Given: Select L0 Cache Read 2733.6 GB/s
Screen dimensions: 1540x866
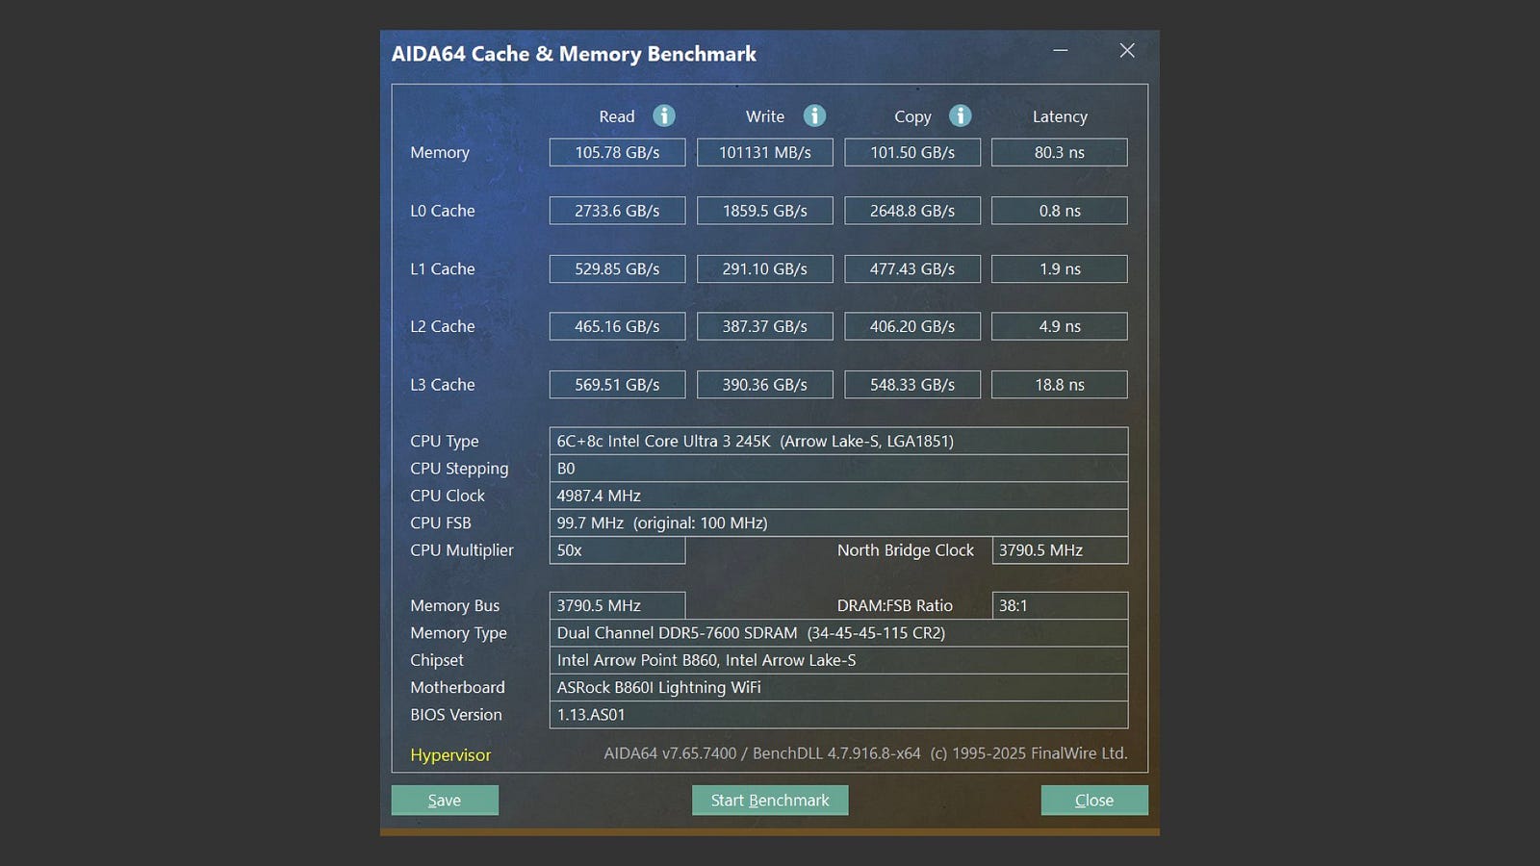Looking at the screenshot, I should [x=617, y=211].
